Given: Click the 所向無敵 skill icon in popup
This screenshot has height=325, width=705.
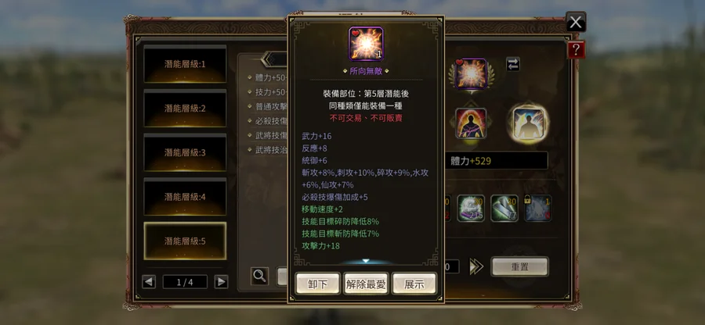Looking at the screenshot, I should tap(366, 44).
